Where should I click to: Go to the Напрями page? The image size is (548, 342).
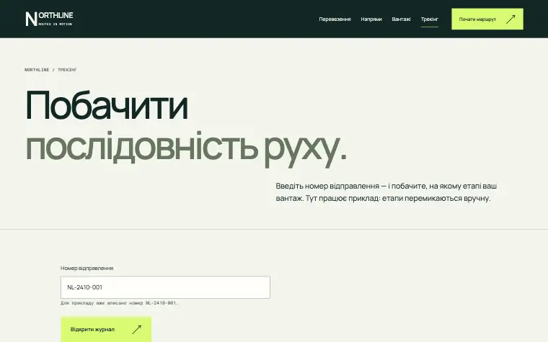click(x=371, y=19)
